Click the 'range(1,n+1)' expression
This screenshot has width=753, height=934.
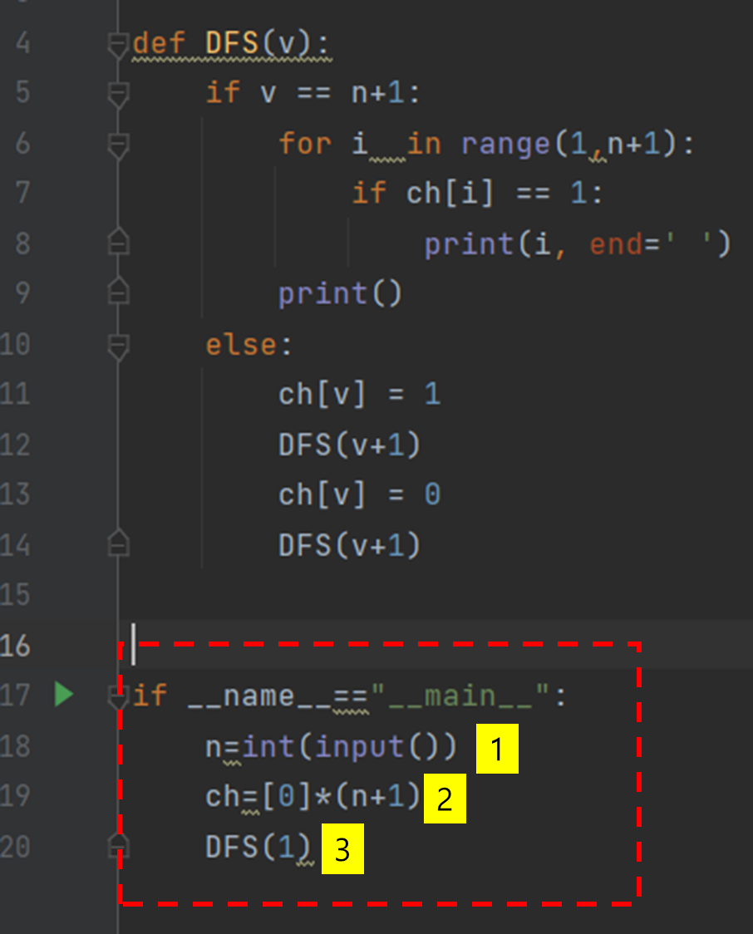tap(569, 144)
